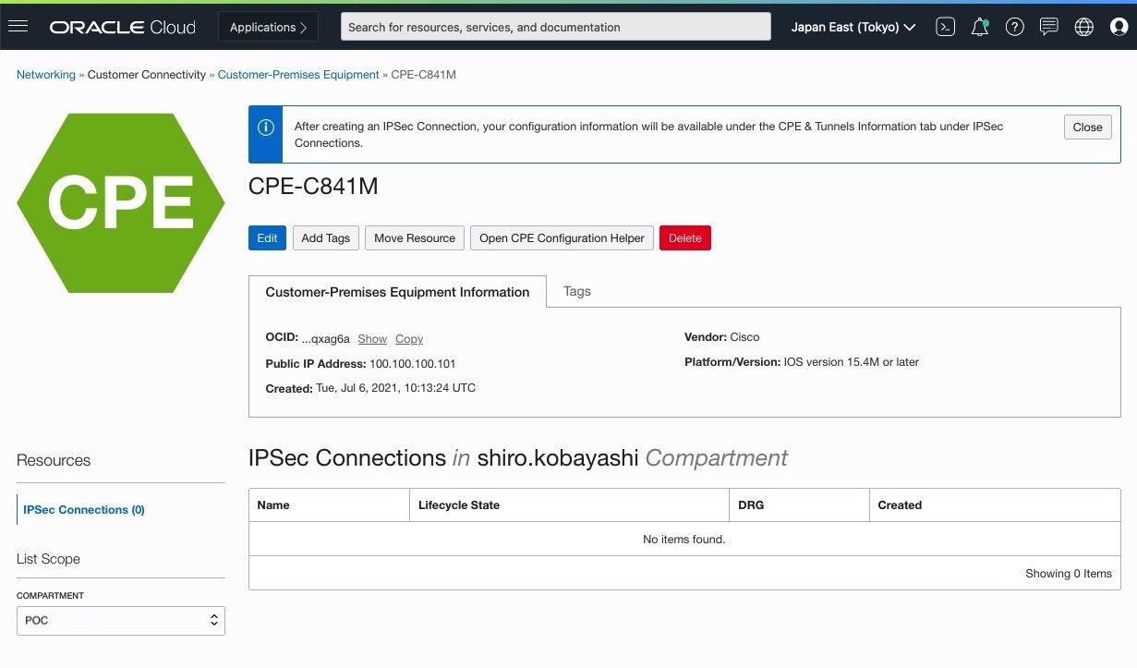The width and height of the screenshot is (1137, 668).
Task: Click the IOS version 15.4M platform text
Action: 852,362
